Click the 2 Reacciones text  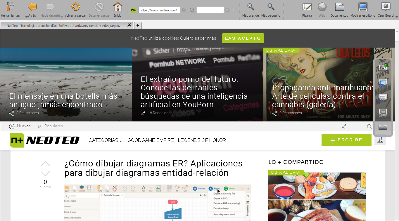coord(291,113)
